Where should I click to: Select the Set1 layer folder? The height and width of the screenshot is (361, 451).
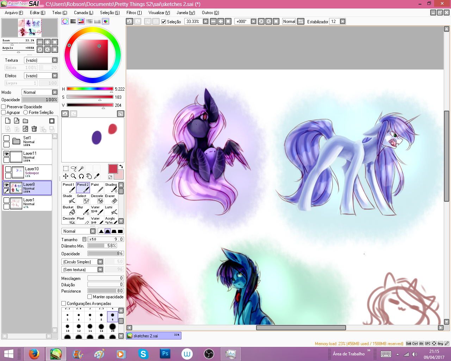[x=27, y=141]
